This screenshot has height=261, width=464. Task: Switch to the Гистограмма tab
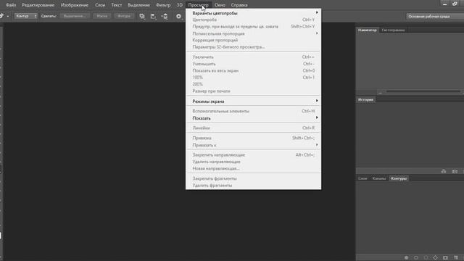[x=393, y=30]
